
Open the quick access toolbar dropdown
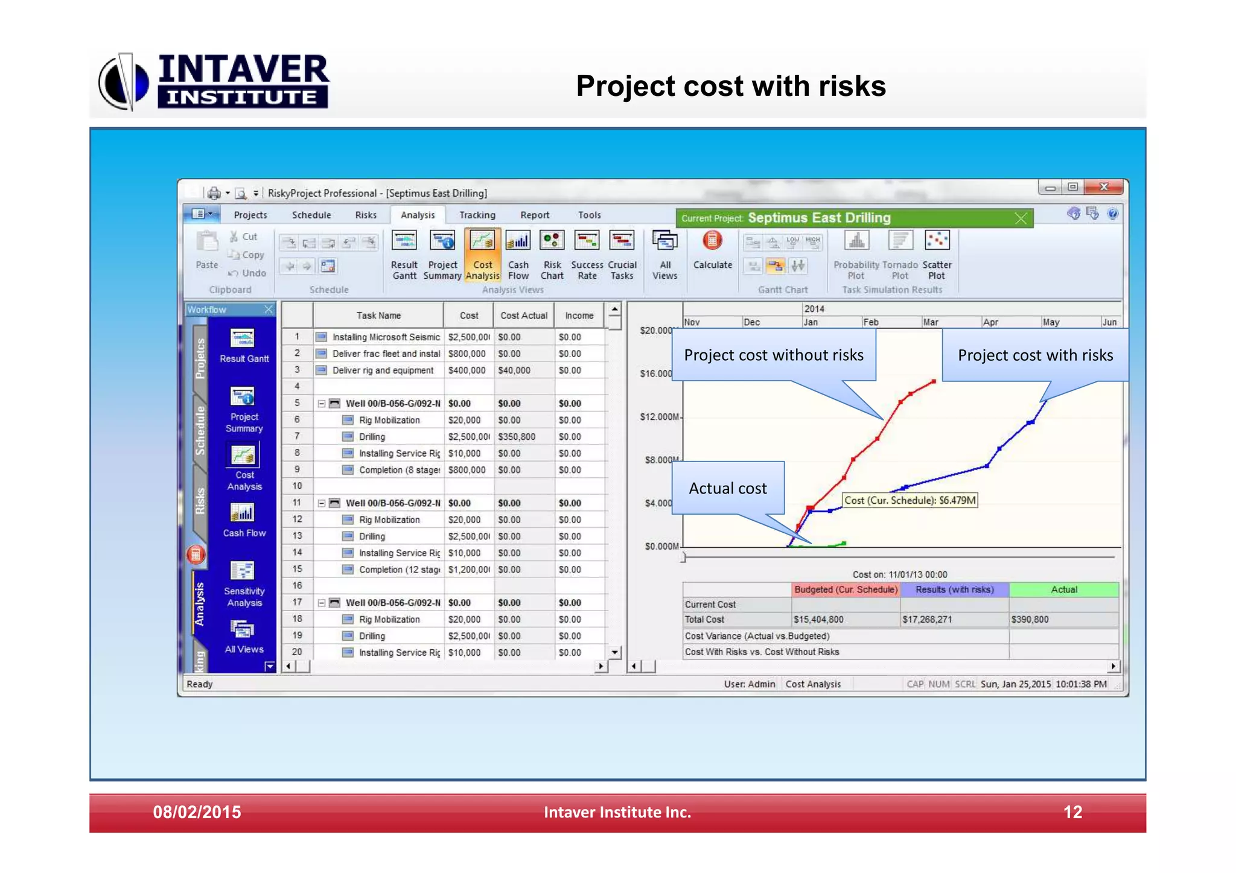(256, 193)
